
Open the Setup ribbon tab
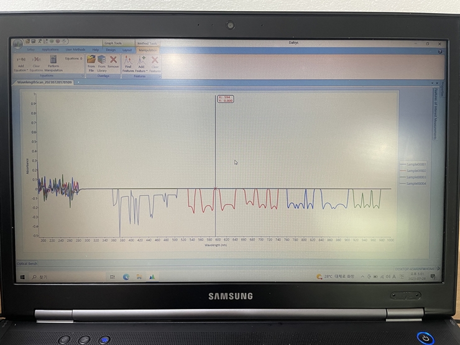coord(31,50)
